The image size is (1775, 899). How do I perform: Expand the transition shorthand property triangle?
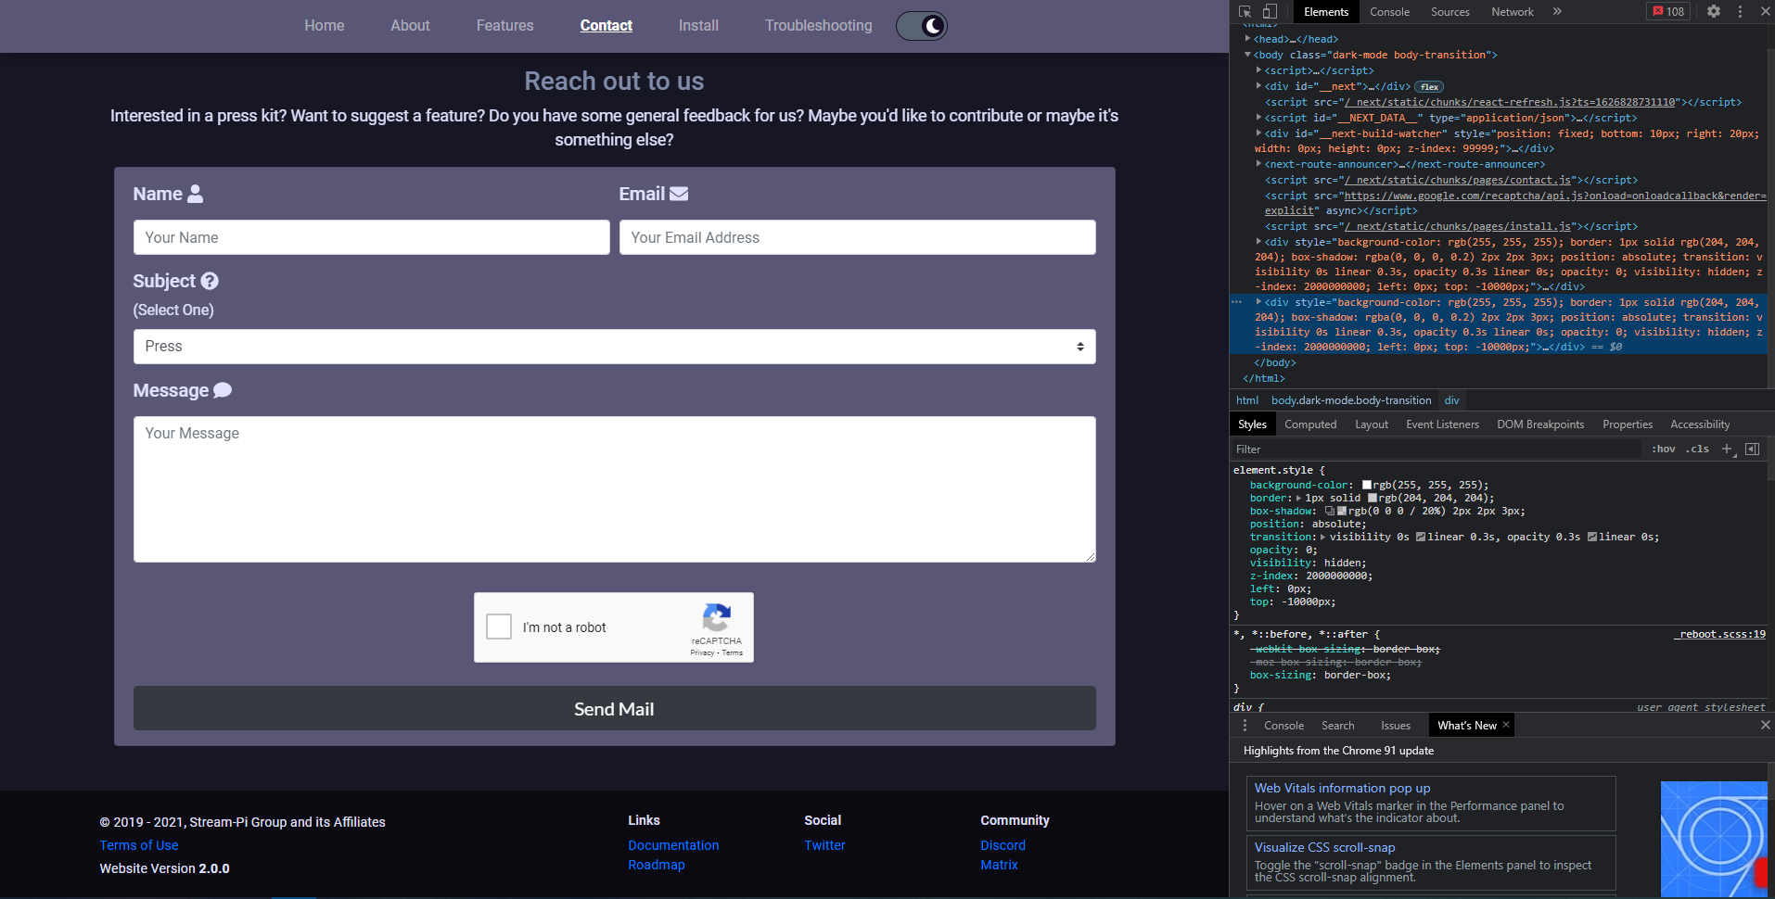(1323, 538)
